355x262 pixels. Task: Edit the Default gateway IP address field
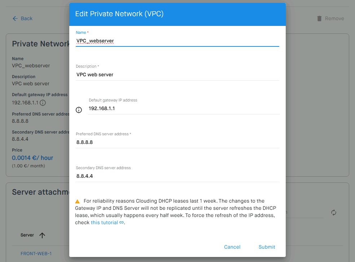[184, 109]
